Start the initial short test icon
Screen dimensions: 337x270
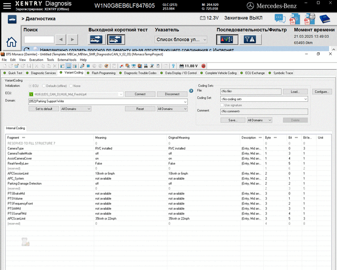96,40
